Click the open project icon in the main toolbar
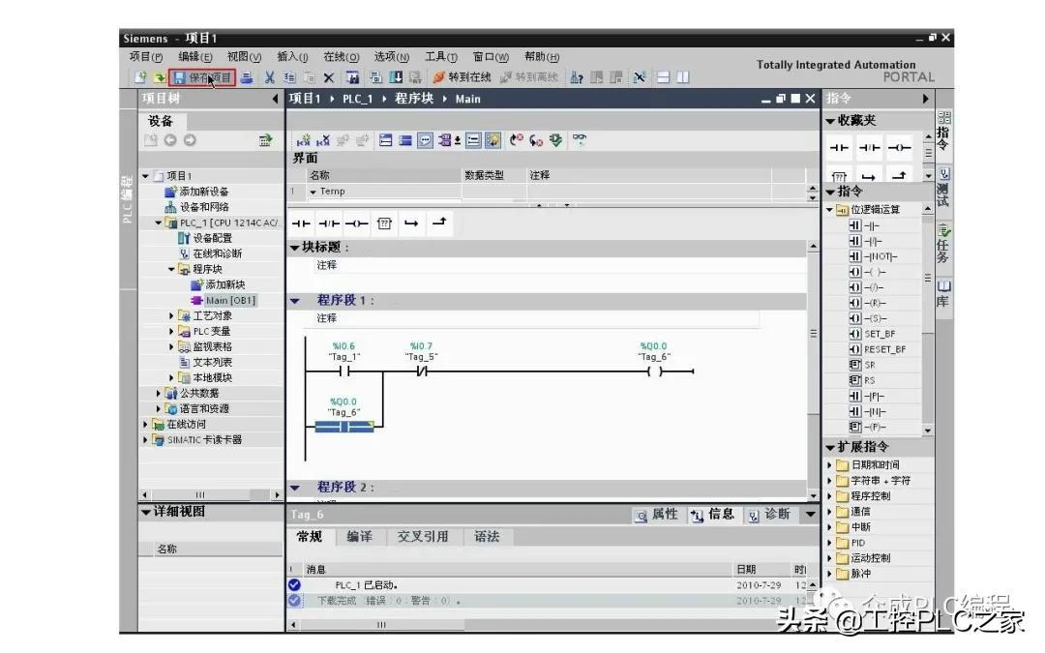This screenshot has height=653, width=1045. point(159,78)
